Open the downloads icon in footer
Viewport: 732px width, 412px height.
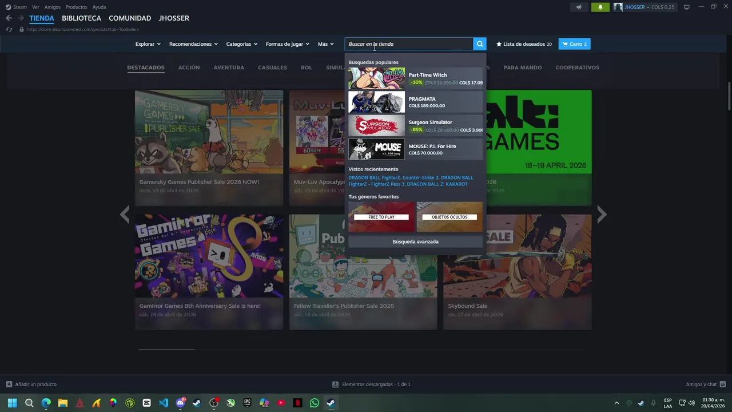336,385
